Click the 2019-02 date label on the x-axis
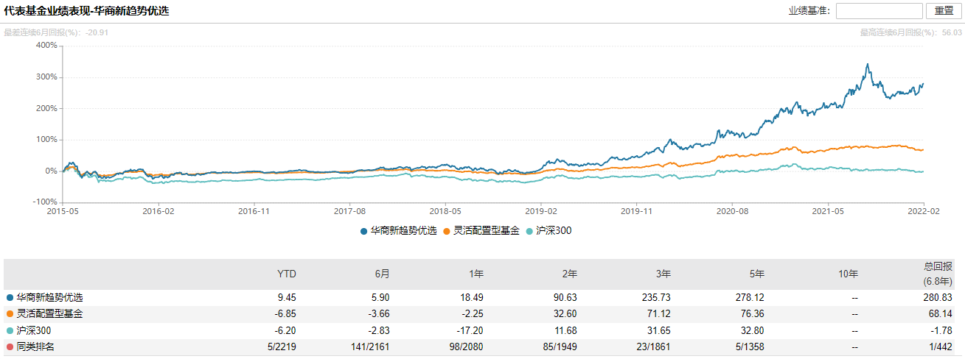 [540, 210]
